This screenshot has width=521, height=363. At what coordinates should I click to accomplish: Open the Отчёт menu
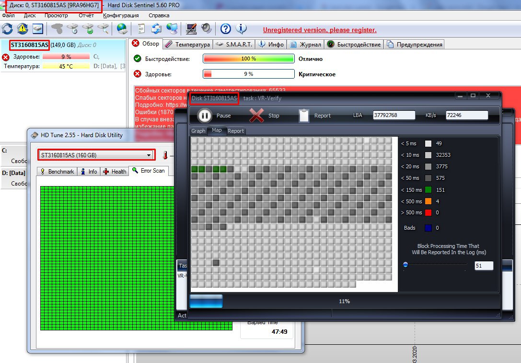pyautogui.click(x=86, y=15)
